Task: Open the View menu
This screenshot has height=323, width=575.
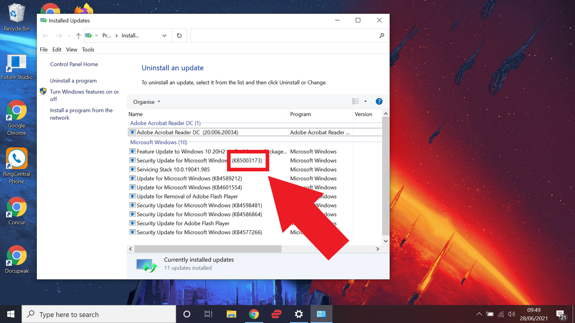Action: 71,49
